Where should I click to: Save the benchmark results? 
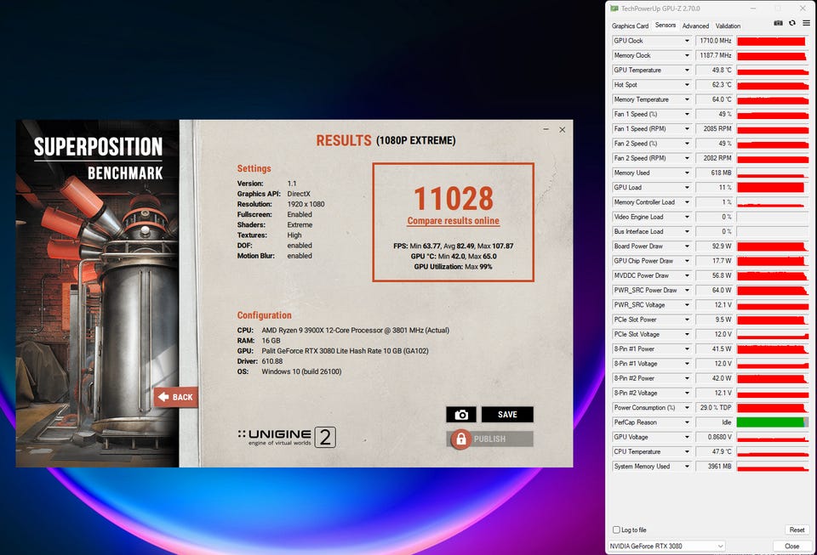[x=507, y=415]
